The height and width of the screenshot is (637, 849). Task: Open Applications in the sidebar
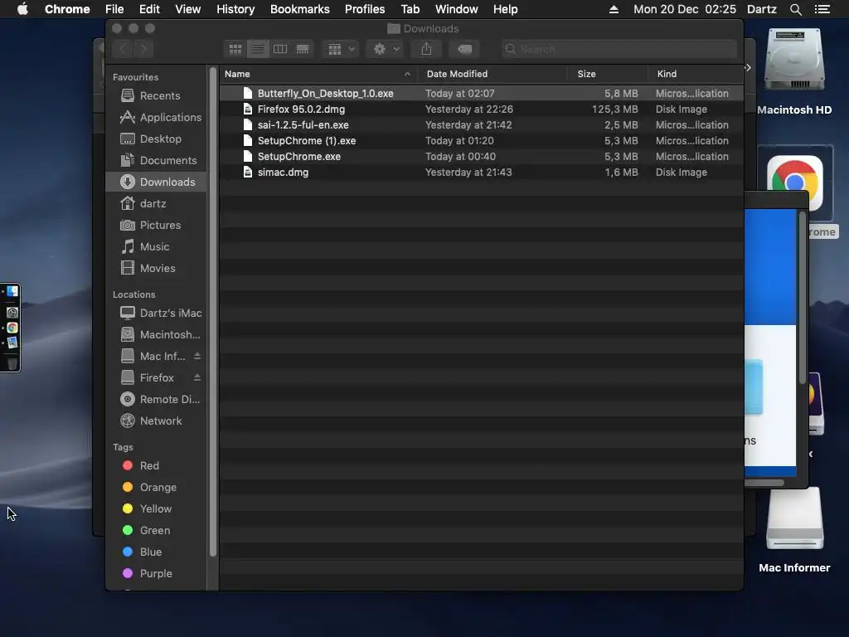(156, 118)
